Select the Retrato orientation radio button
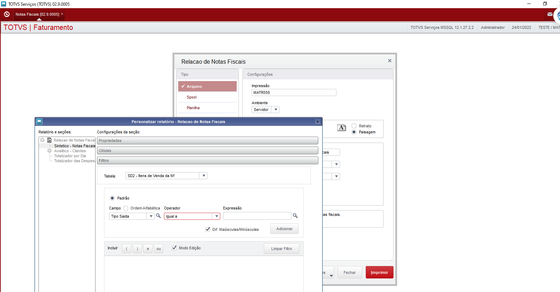560x292 pixels. point(354,126)
